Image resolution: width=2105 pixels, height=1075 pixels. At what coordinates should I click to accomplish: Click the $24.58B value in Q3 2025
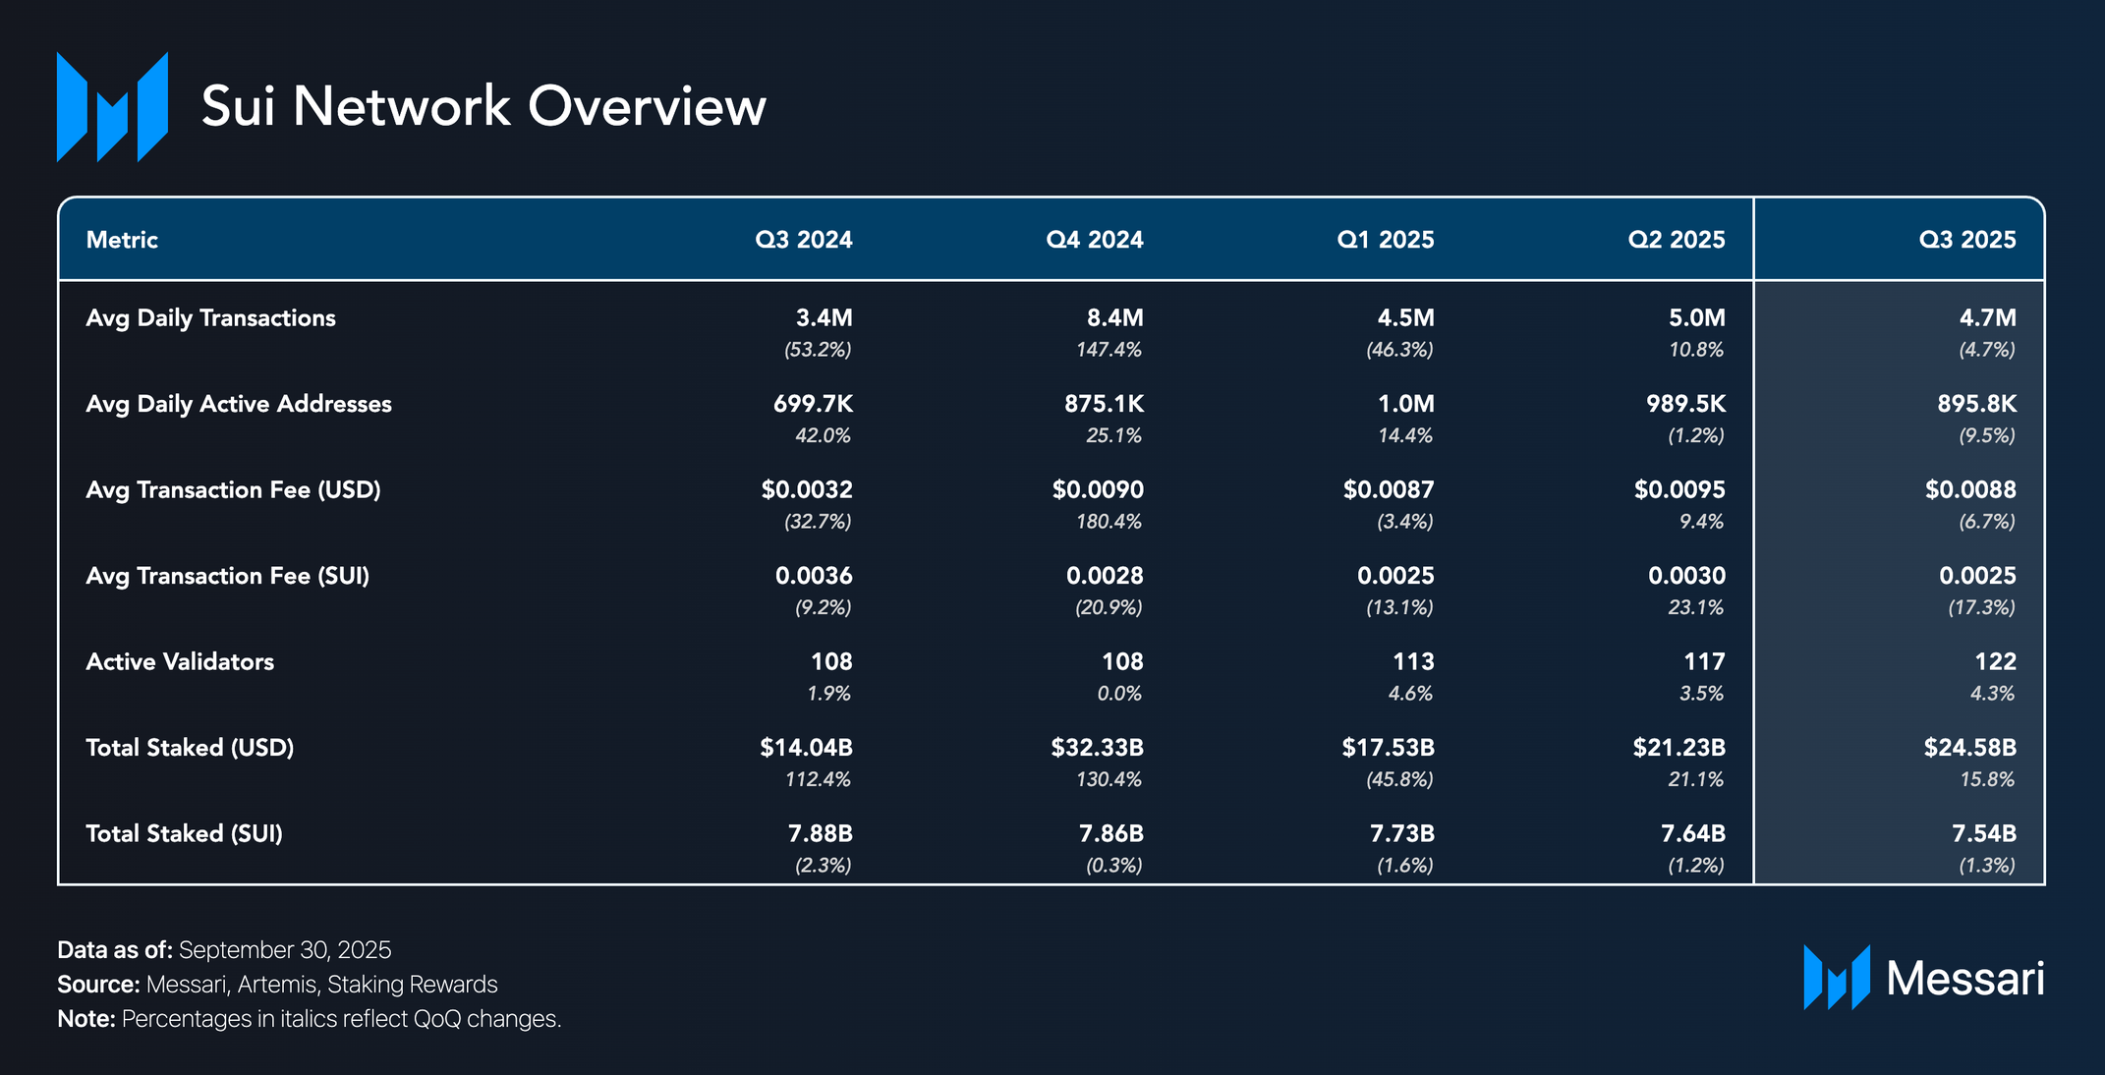(x=1969, y=748)
